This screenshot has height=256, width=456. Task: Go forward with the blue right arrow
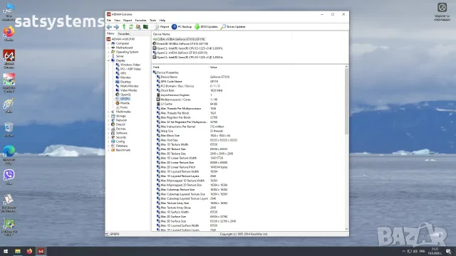point(116,27)
